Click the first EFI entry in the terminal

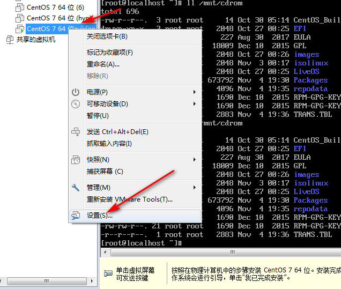300,29
